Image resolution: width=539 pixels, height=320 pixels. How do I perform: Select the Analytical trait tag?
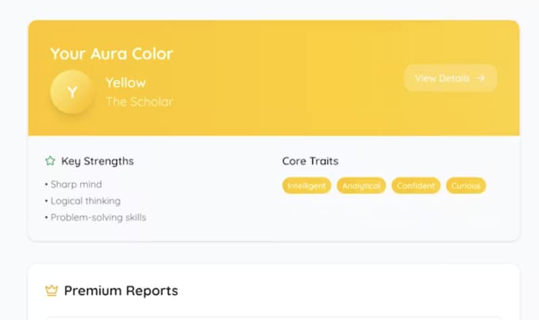[361, 186]
